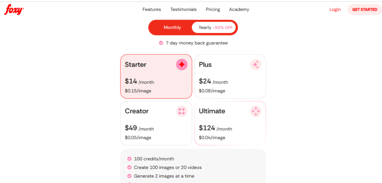
Task: Select the Ultimate plan at $124/month
Action: (x=230, y=123)
